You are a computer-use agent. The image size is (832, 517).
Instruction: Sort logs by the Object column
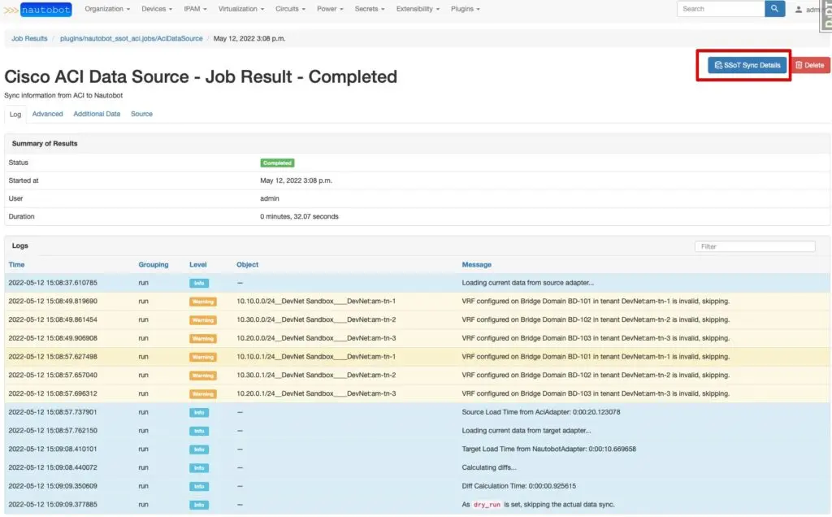pos(247,264)
